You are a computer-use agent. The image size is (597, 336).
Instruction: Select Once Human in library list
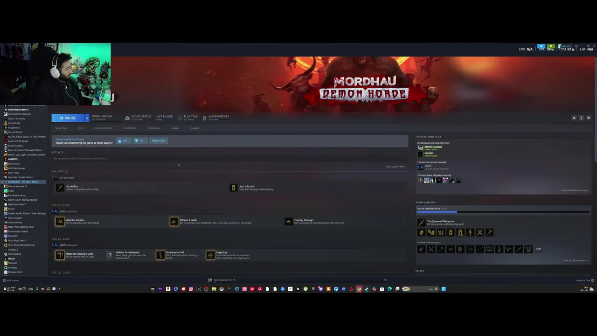[15, 218]
